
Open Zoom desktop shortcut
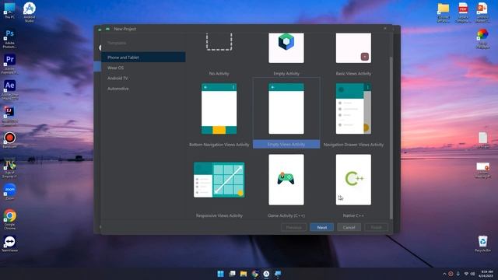[9, 192]
